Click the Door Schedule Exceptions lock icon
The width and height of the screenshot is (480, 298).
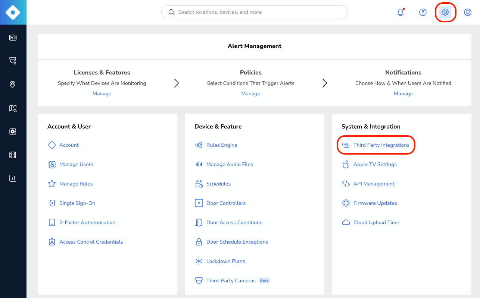(199, 242)
